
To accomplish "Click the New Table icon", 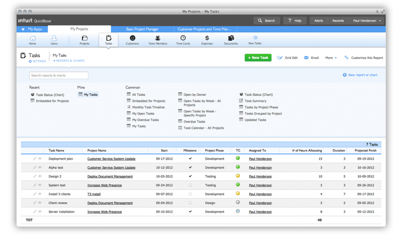I will [x=255, y=38].
